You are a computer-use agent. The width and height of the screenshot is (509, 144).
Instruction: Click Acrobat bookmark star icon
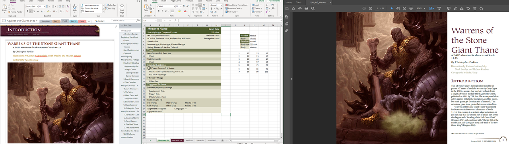(293, 8)
